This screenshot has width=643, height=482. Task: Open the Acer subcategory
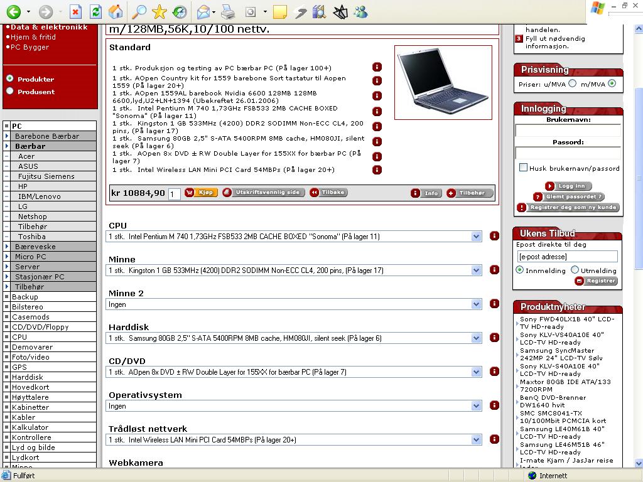[26, 156]
